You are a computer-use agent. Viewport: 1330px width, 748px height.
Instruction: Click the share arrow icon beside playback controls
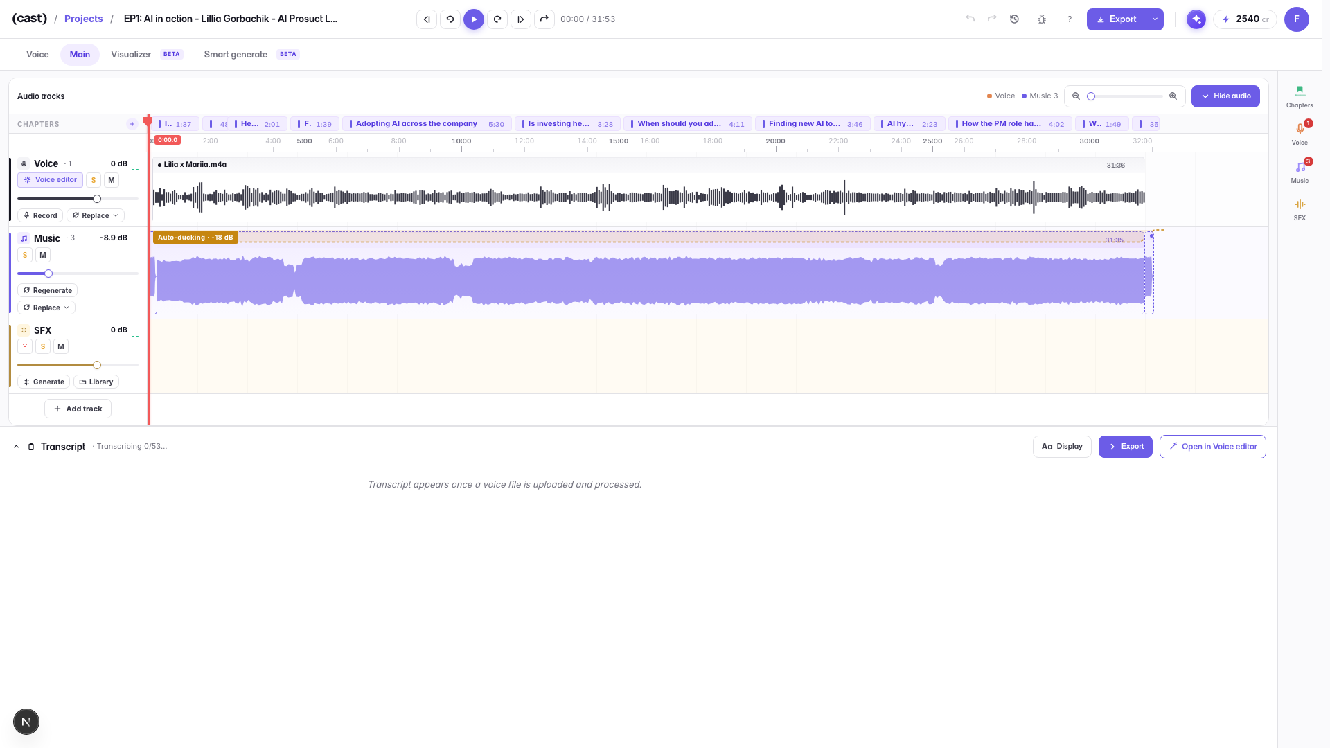(544, 19)
